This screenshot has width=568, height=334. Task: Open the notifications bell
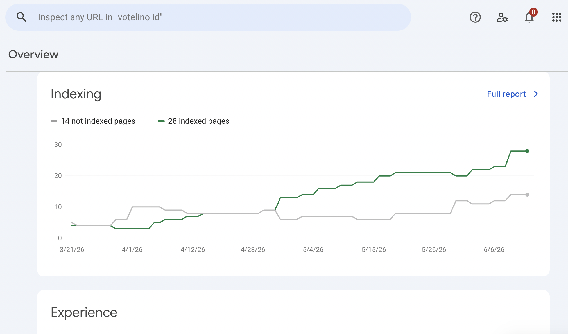[x=529, y=18]
